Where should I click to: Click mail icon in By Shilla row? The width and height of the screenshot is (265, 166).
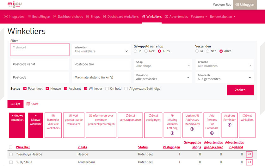pyautogui.click(x=249, y=162)
